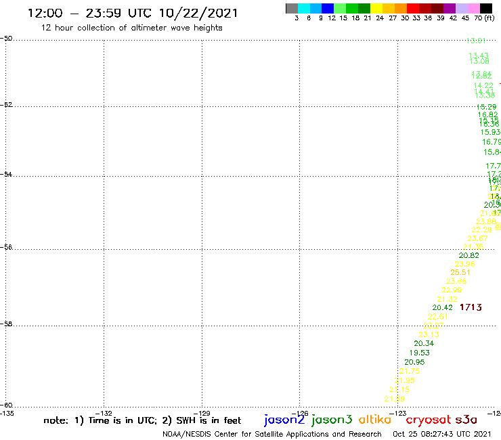This screenshot has width=501, height=440.
Task: Click the purple swatch in the color bar
Action: pyautogui.click(x=450, y=8)
